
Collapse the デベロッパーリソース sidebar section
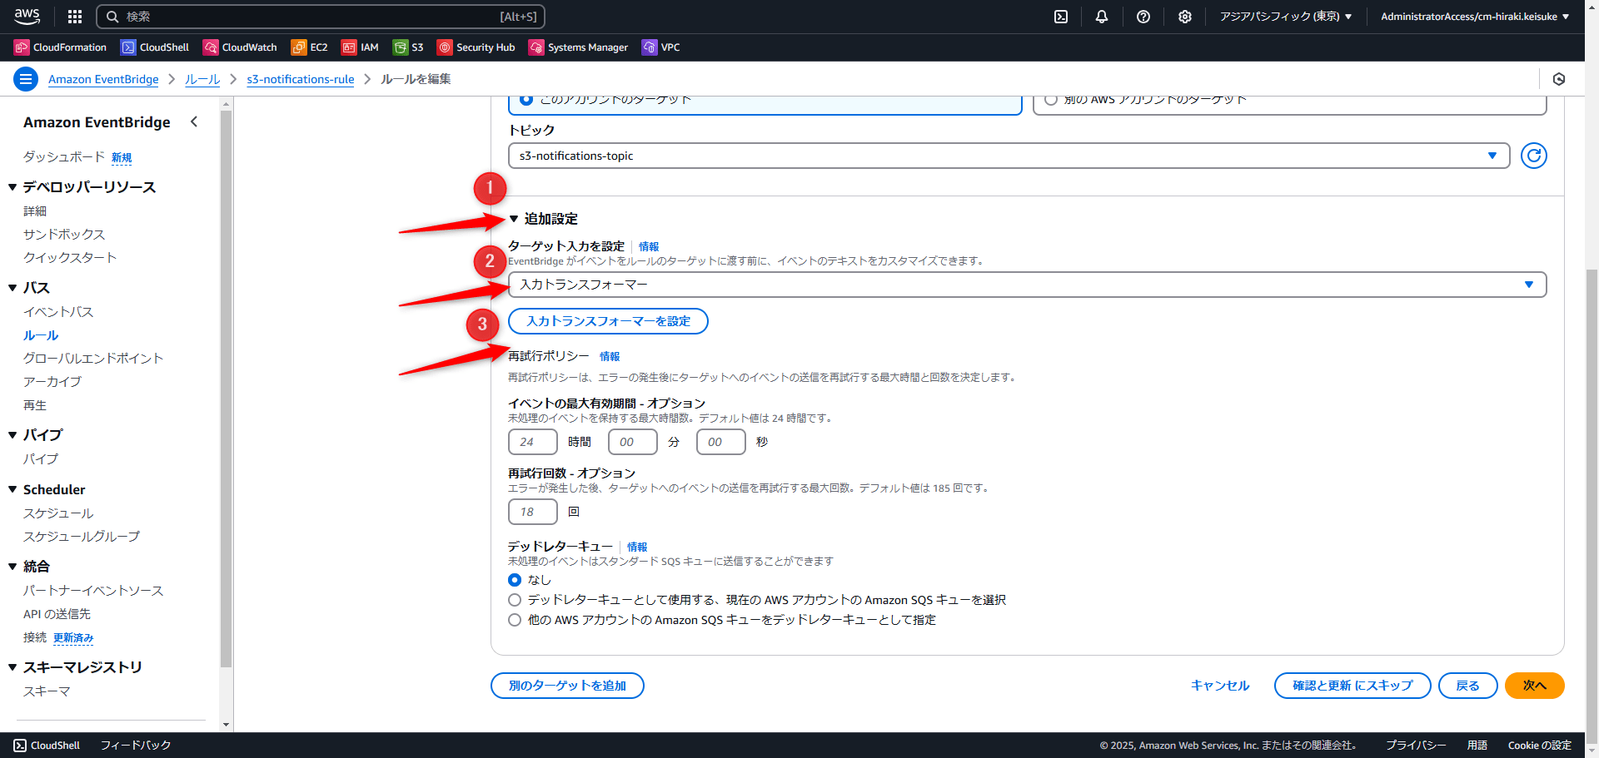pos(12,187)
